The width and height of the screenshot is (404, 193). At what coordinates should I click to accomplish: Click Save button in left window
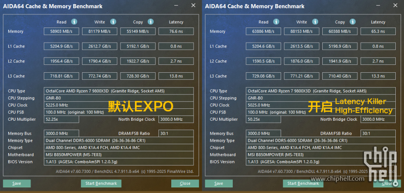(17, 183)
